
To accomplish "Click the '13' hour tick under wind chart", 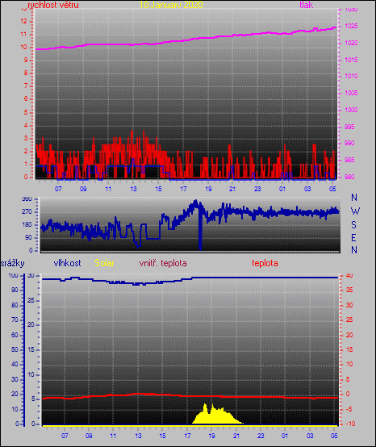I will coord(133,189).
